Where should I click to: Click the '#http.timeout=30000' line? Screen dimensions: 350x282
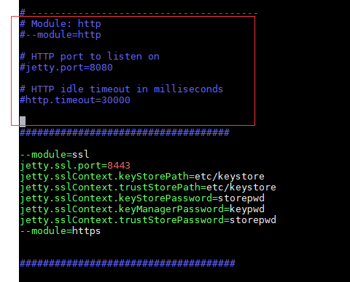coord(75,100)
